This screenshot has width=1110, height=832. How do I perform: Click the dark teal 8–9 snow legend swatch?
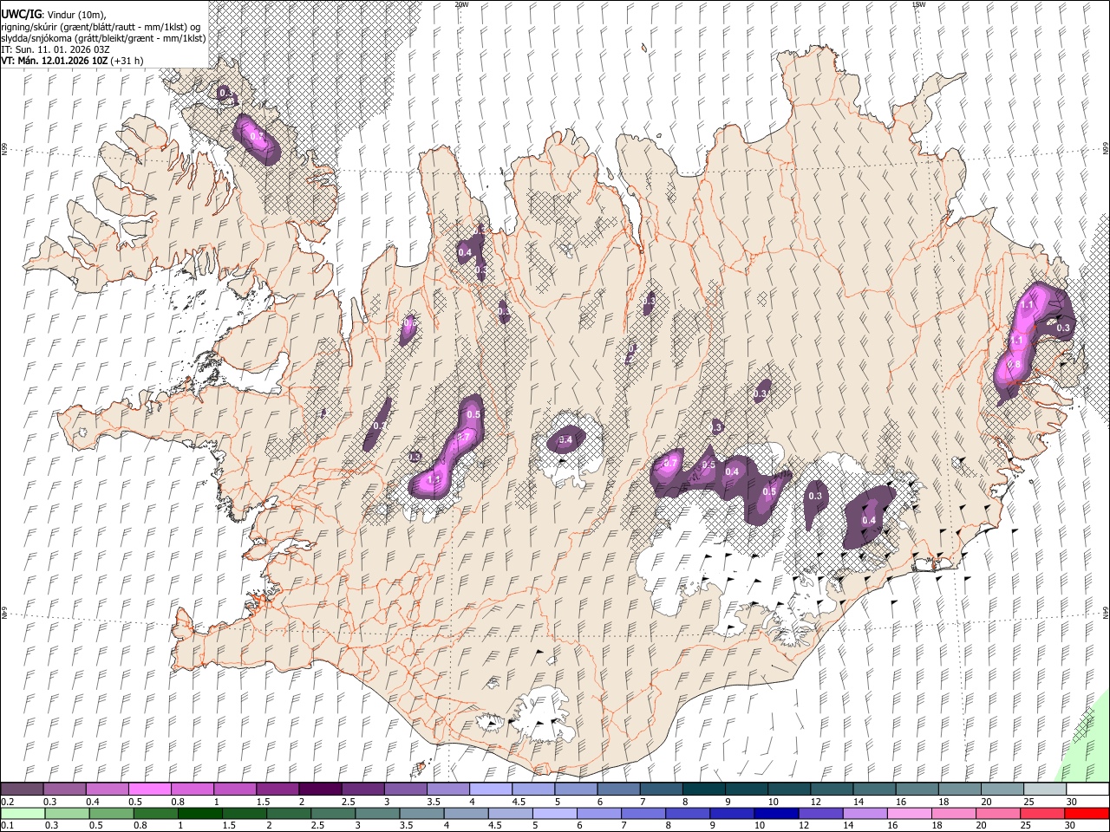[703, 790]
